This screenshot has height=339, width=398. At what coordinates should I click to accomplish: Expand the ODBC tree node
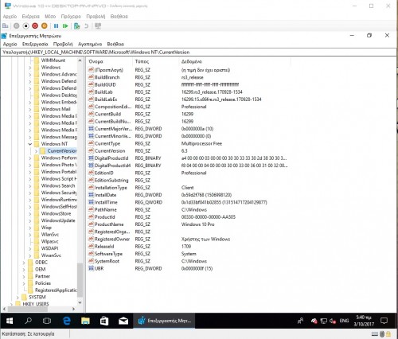tap(24, 263)
